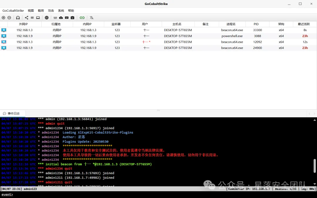
Task: Open the 视图 menu
Action: tap(31, 11)
